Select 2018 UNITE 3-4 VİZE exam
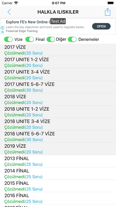116x207 pixels. coord(58,124)
